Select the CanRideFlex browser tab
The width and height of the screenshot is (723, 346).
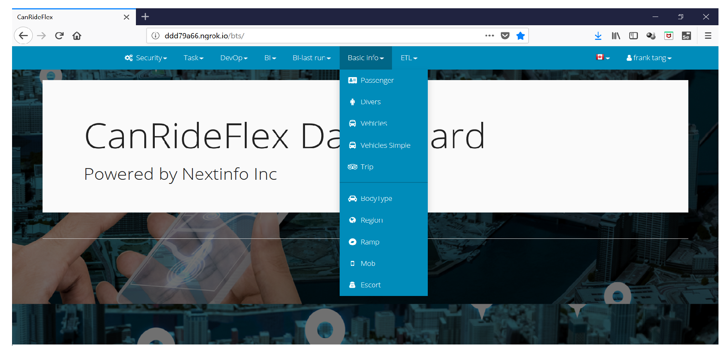(x=74, y=17)
